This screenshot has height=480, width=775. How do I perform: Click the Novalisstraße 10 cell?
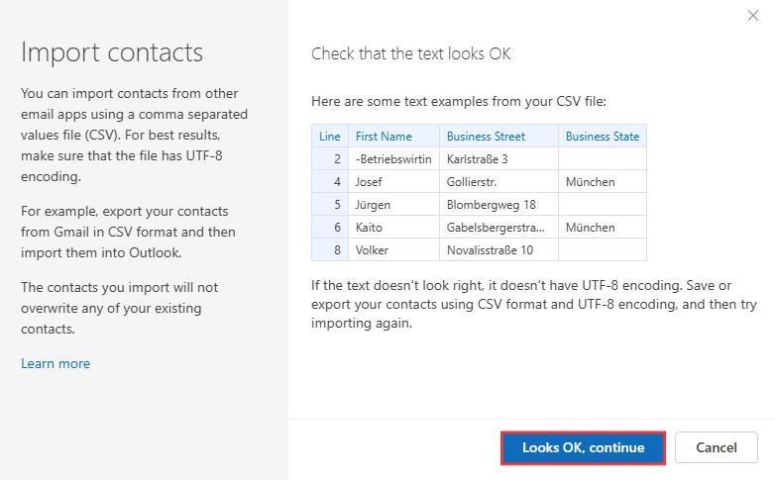tap(490, 250)
